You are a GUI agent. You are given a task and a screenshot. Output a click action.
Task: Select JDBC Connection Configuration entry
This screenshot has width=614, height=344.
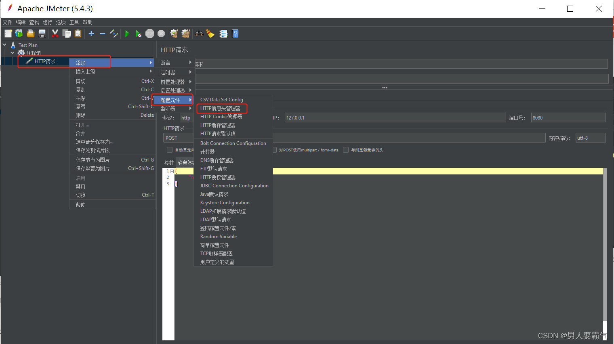pyautogui.click(x=233, y=186)
